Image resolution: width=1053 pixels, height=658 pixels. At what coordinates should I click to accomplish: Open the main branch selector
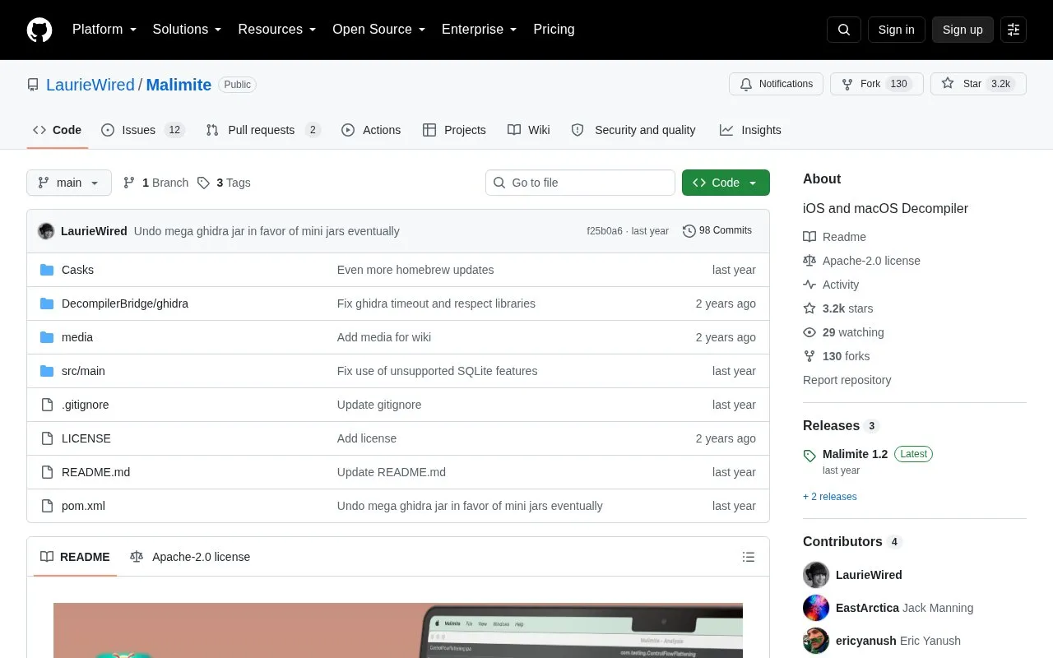point(69,183)
